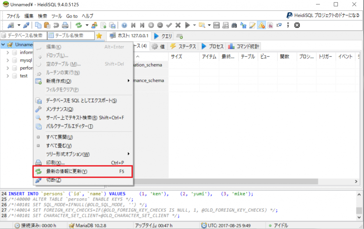Choose すべて畳む in the context menu
Screen dimensions: 364x229
(x=83, y=146)
